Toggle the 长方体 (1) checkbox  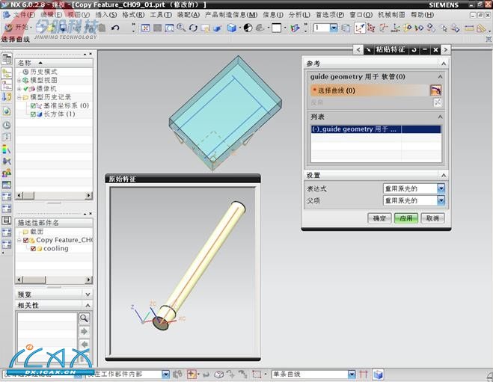34,114
